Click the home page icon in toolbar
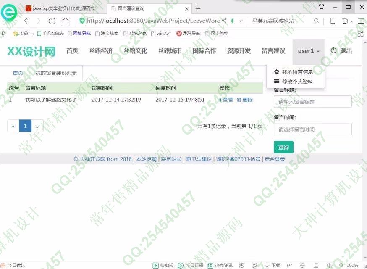 click(66, 21)
